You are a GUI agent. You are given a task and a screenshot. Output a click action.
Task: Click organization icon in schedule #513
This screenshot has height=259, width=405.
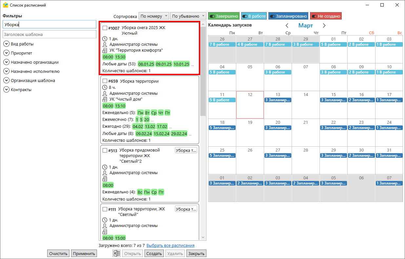coord(105,179)
